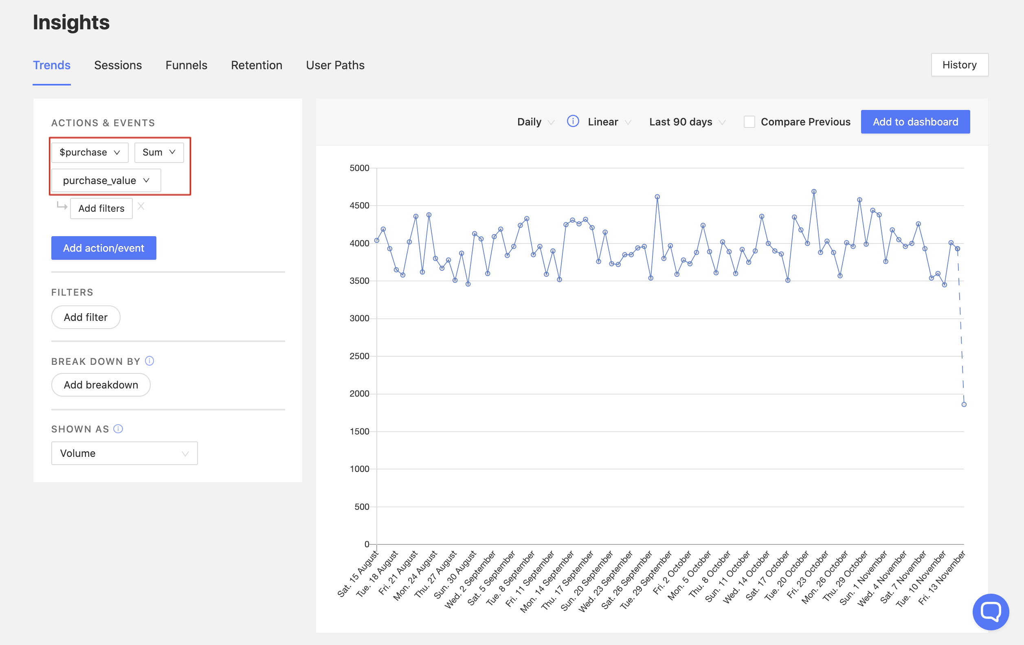Expand the purchase_value property dropdown
Viewport: 1024px width, 645px height.
coord(106,180)
